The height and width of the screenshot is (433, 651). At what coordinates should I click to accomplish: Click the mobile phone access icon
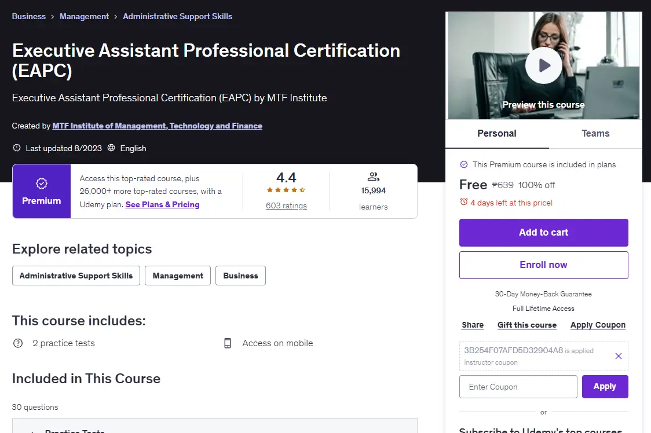pyautogui.click(x=228, y=343)
